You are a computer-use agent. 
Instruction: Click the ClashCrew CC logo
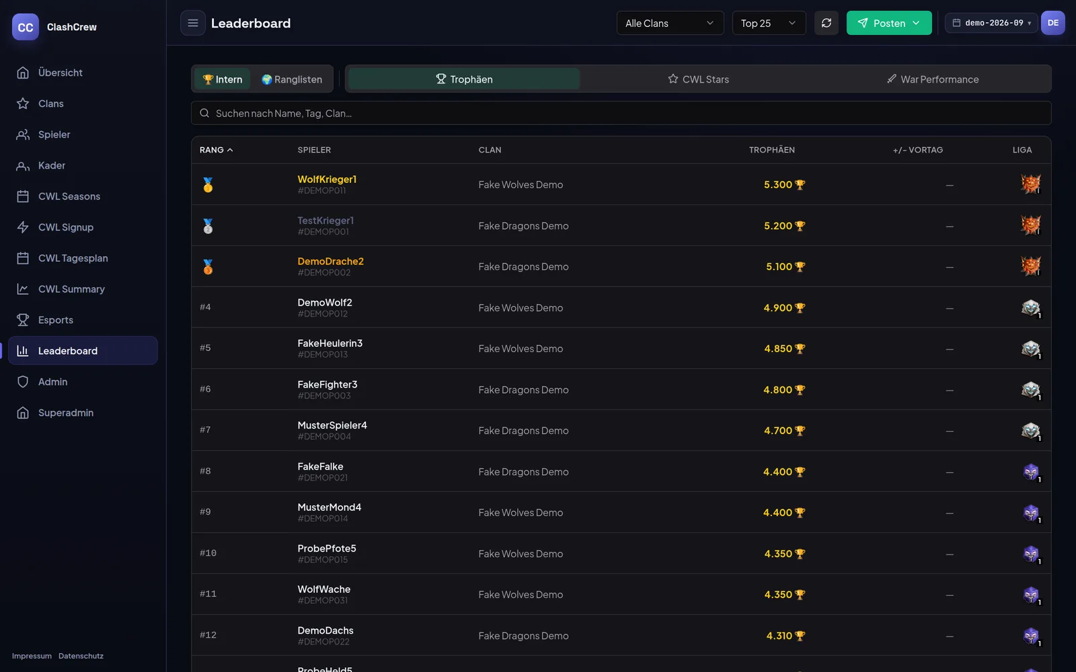coord(26,27)
